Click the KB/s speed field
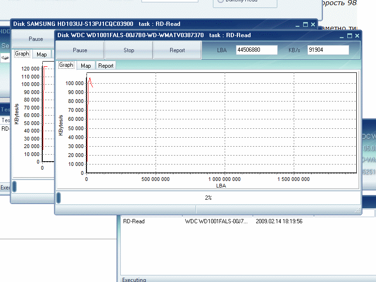The height and width of the screenshot is (282, 376). (x=328, y=50)
